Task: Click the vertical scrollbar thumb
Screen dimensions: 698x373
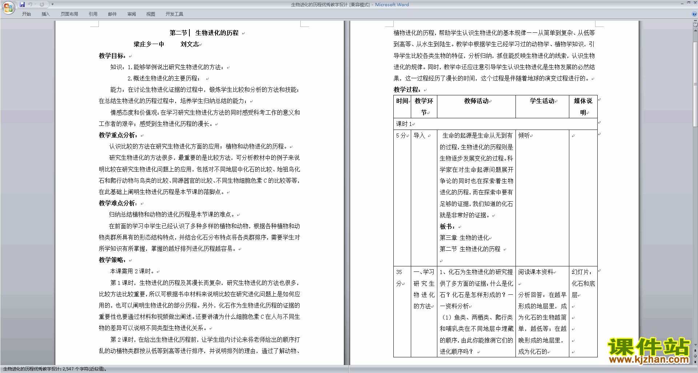Action: tap(695, 84)
